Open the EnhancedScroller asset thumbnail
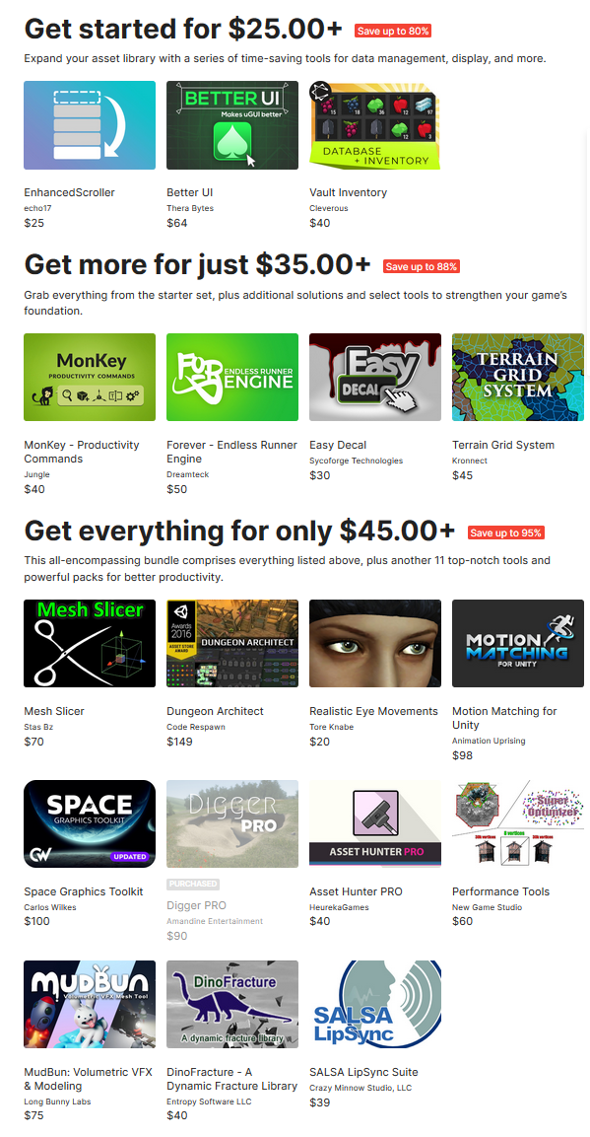This screenshot has height=1137, width=590. [x=90, y=124]
